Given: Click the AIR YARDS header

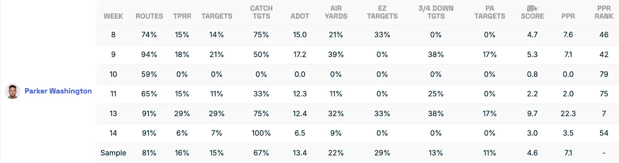Looking at the screenshot, I should point(336,12).
